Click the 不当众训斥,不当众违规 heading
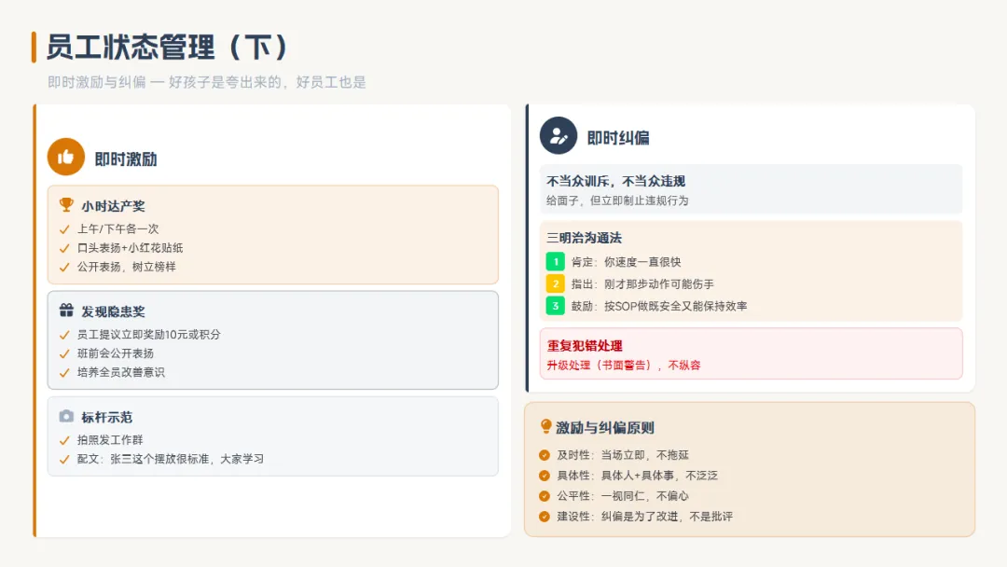 click(x=615, y=181)
